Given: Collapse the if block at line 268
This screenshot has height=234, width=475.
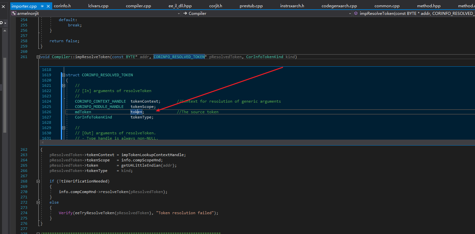Looking at the screenshot, I should point(38,181).
